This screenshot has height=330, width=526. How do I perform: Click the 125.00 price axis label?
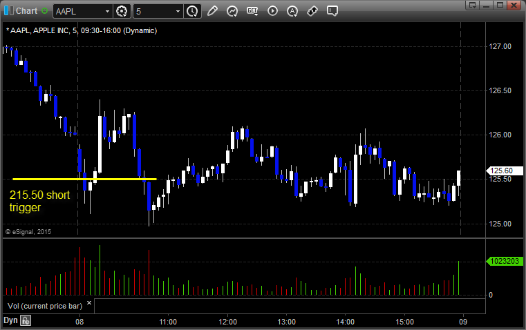(500, 224)
